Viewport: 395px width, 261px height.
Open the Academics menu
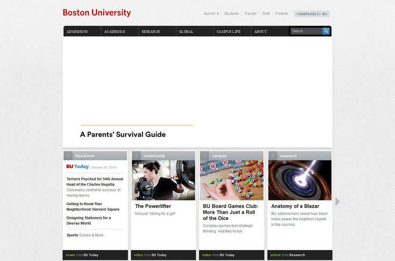coord(120,31)
